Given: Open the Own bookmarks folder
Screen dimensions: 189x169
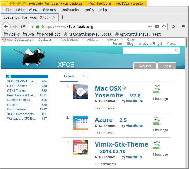Looking at the screenshot, I should (28, 34).
